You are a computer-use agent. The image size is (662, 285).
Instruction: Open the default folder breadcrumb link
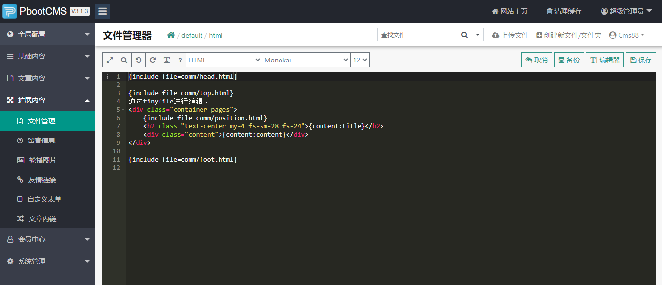[x=192, y=35]
